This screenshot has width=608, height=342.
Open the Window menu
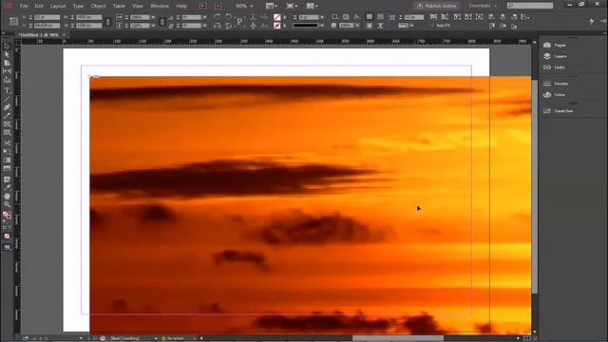pyautogui.click(x=160, y=6)
